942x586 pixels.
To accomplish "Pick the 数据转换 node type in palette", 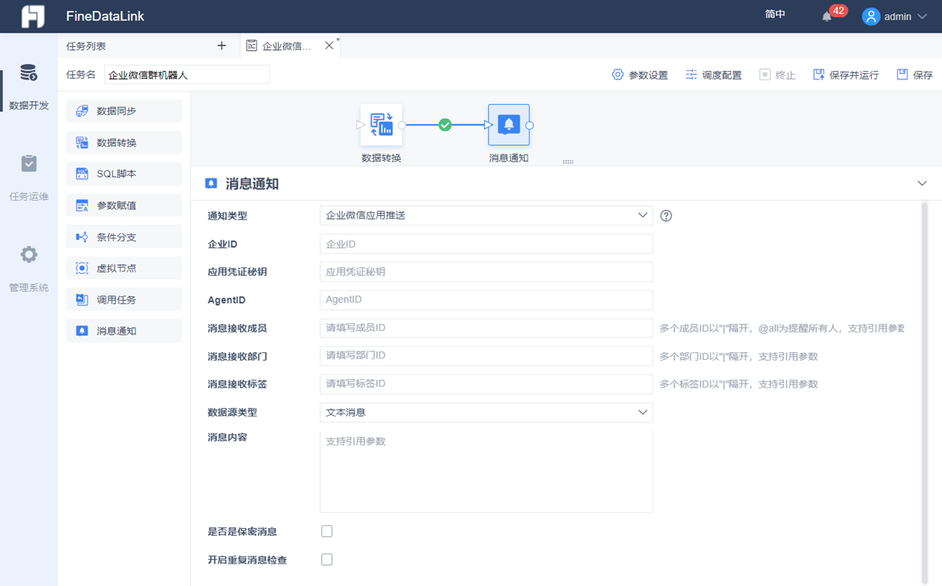I will [x=124, y=143].
